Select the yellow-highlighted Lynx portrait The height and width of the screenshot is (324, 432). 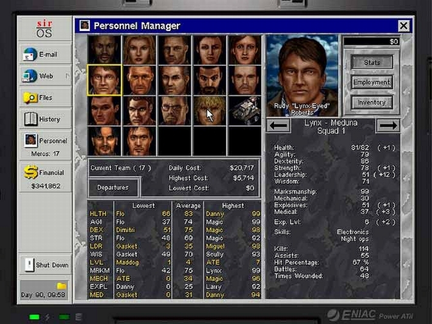[105, 80]
